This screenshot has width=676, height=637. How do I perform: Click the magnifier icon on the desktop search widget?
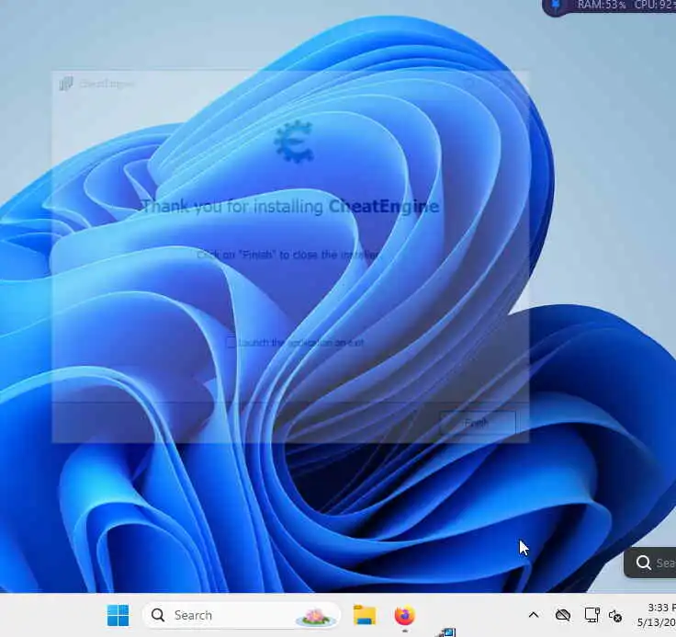[x=643, y=563]
